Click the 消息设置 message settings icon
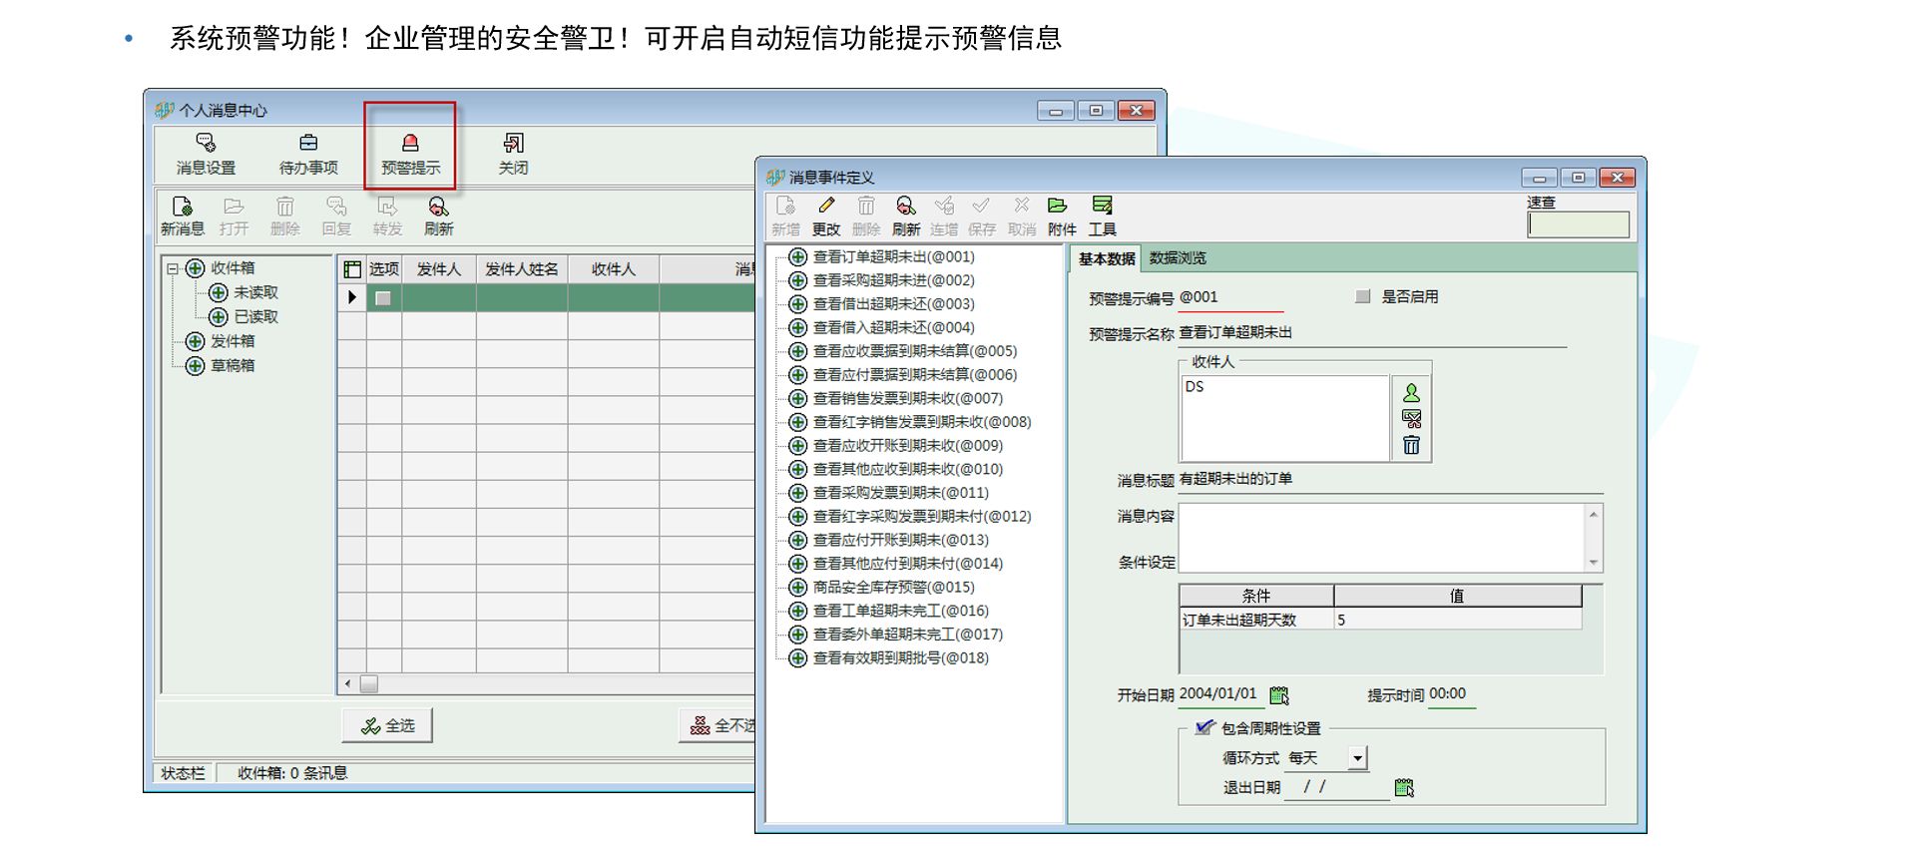 [x=206, y=145]
